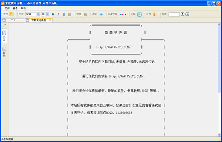
Task: Open the 帮助 menu in the menu bar
Action: click(x=23, y=8)
